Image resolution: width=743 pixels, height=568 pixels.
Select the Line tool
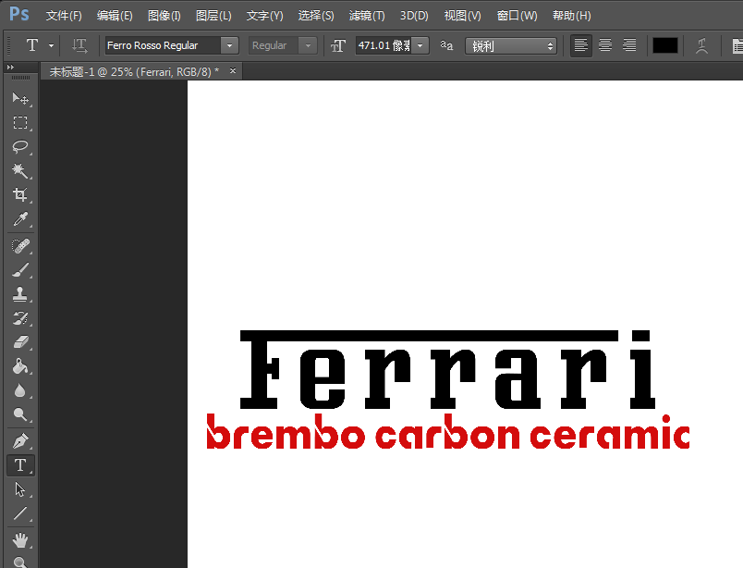pyautogui.click(x=20, y=513)
